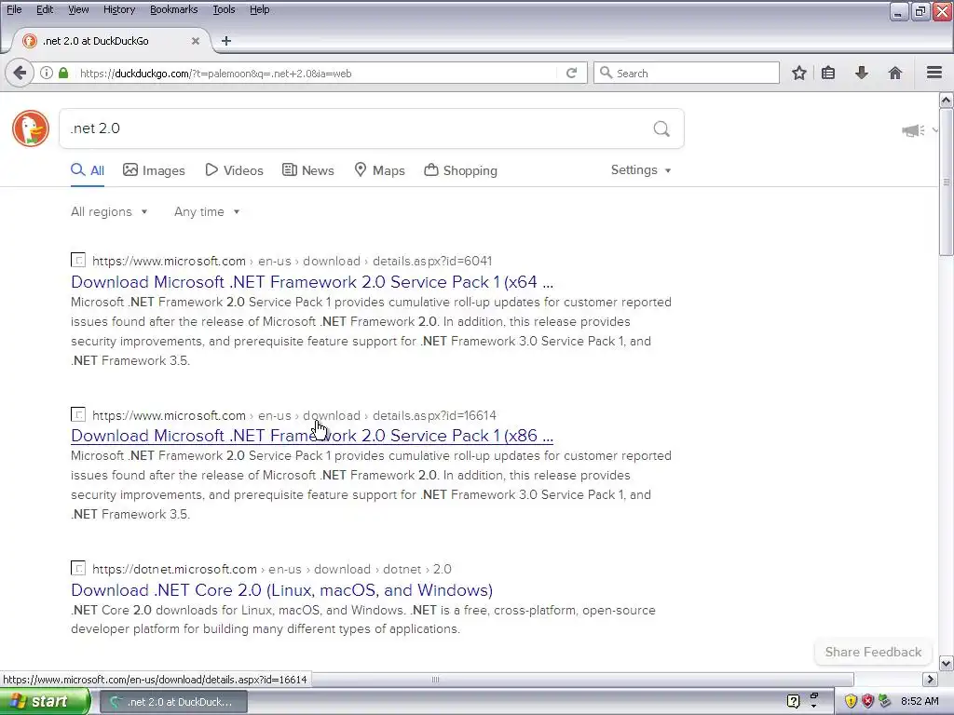Switch to the Videos results tab

click(234, 170)
